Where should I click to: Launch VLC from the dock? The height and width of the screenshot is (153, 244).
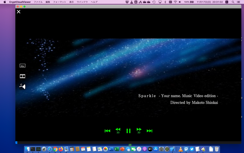181,149
